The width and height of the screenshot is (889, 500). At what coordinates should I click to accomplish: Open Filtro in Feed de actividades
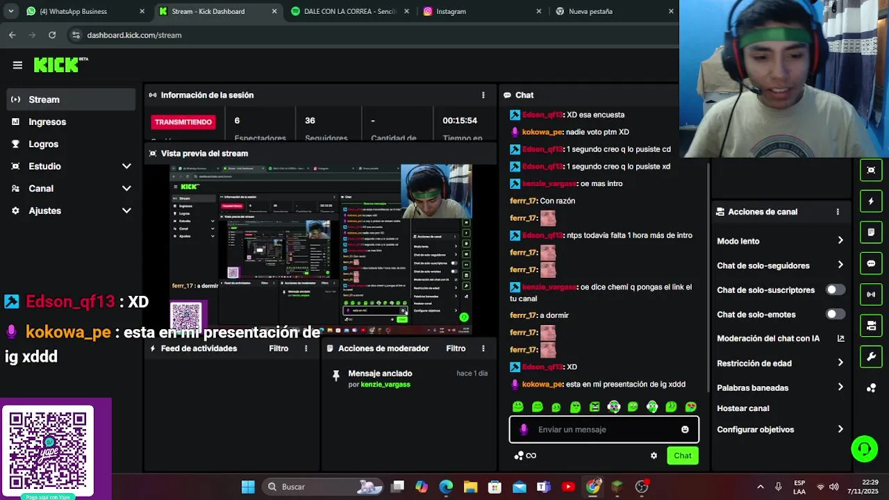point(279,349)
